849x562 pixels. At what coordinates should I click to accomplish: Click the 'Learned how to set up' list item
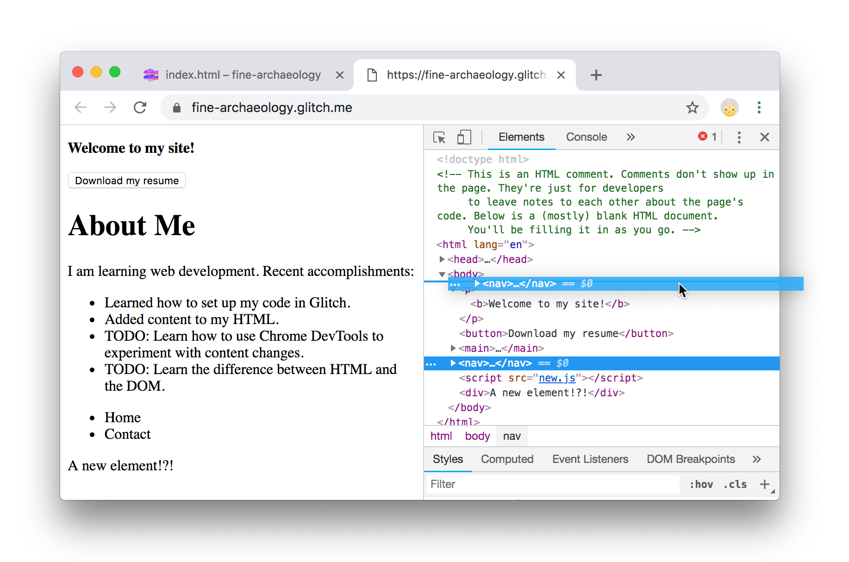coord(227,303)
